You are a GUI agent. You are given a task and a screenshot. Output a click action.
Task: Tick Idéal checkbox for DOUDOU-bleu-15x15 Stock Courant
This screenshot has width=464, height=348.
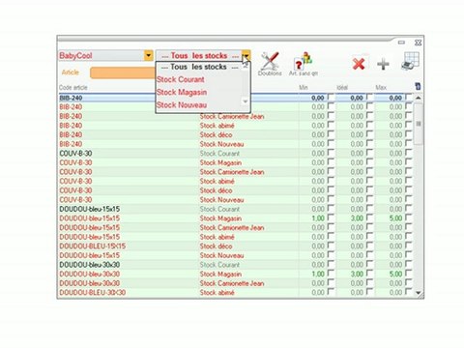[x=369, y=208]
